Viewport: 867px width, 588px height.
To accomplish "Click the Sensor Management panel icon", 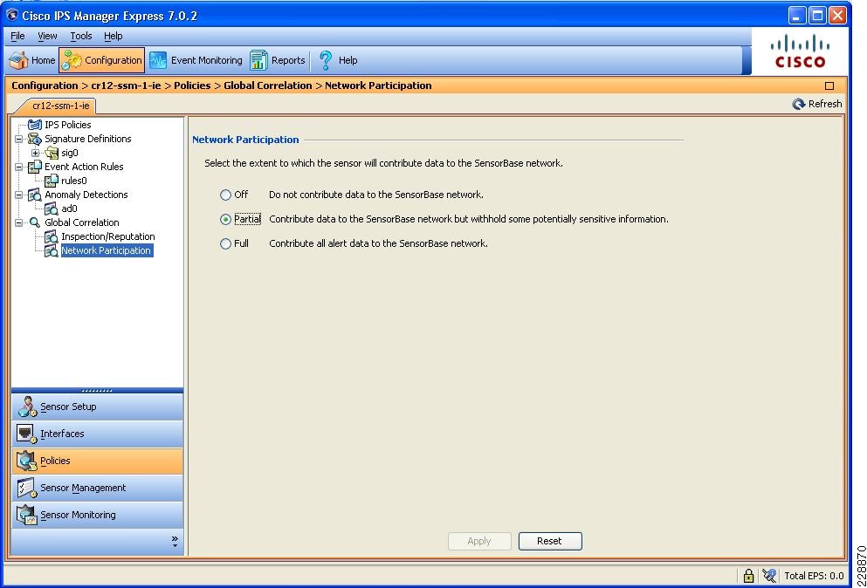I will [x=26, y=488].
